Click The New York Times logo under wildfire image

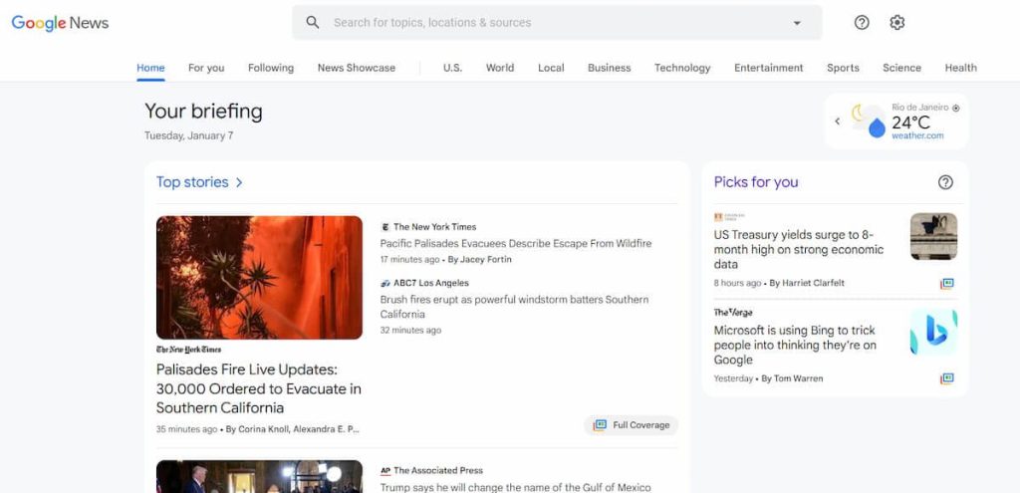click(x=188, y=350)
